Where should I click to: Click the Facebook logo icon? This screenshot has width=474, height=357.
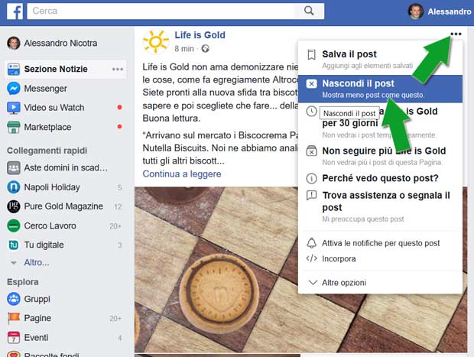click(x=15, y=11)
